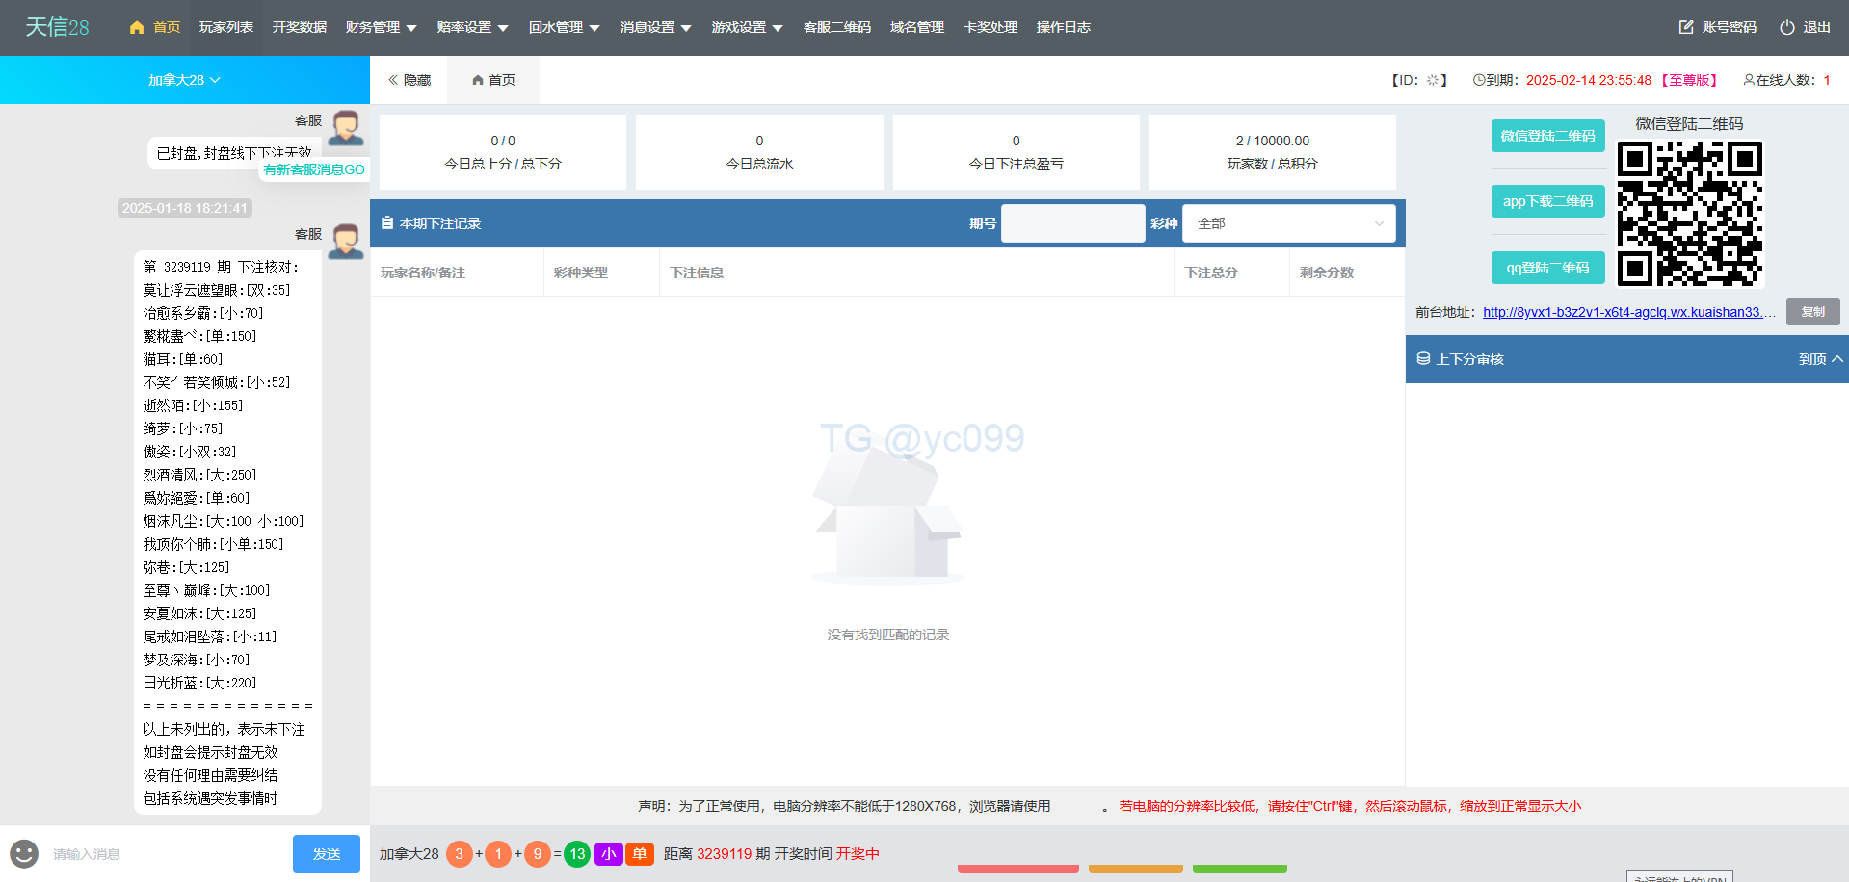Viewport: 1849px width, 882px height.
Task: Click the 复制 copy address button
Action: pyautogui.click(x=1812, y=312)
